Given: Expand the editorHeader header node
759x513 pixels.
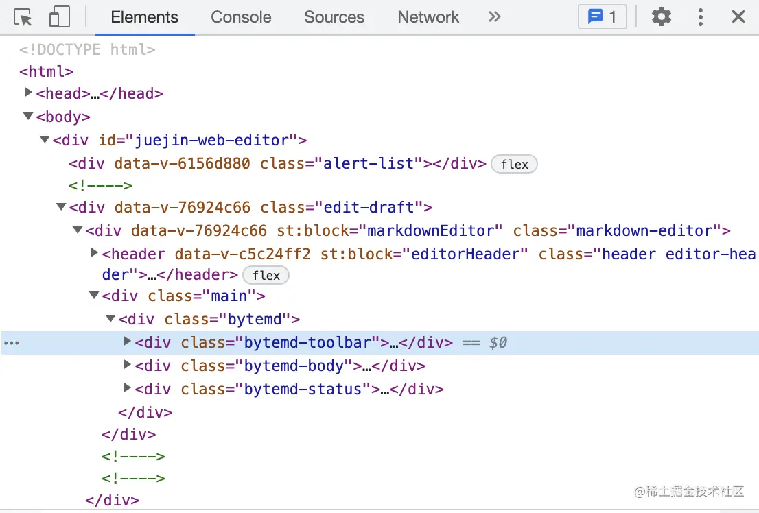Looking at the screenshot, I should pos(95,252).
